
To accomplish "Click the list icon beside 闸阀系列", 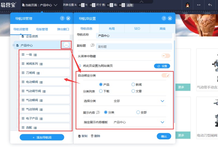I will [x=41, y=64].
